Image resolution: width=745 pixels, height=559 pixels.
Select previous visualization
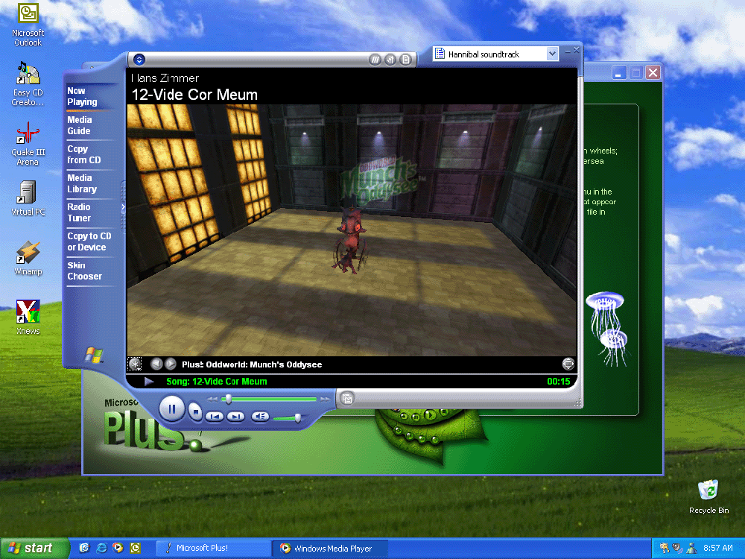click(156, 364)
